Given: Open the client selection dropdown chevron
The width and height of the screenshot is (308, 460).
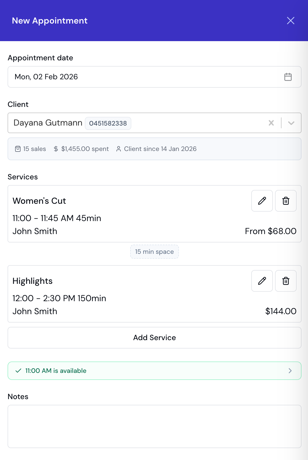Looking at the screenshot, I should tap(291, 123).
